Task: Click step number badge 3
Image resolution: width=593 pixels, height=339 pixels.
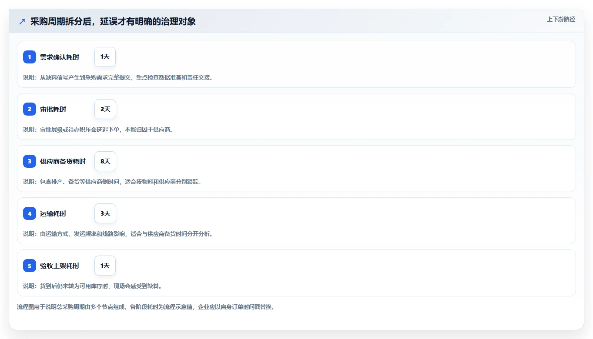Action: (30, 161)
